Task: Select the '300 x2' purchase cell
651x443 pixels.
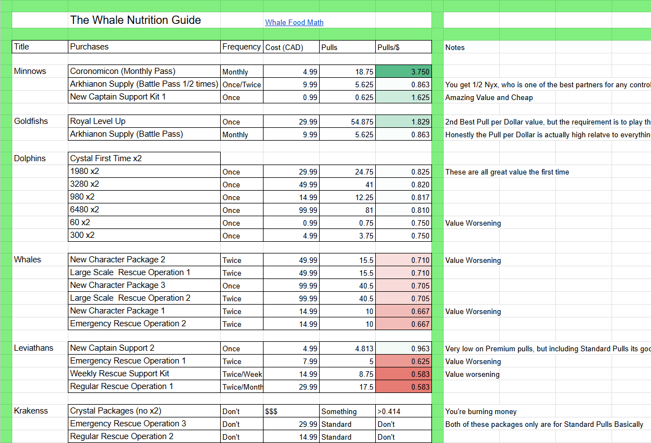Action: pos(144,236)
